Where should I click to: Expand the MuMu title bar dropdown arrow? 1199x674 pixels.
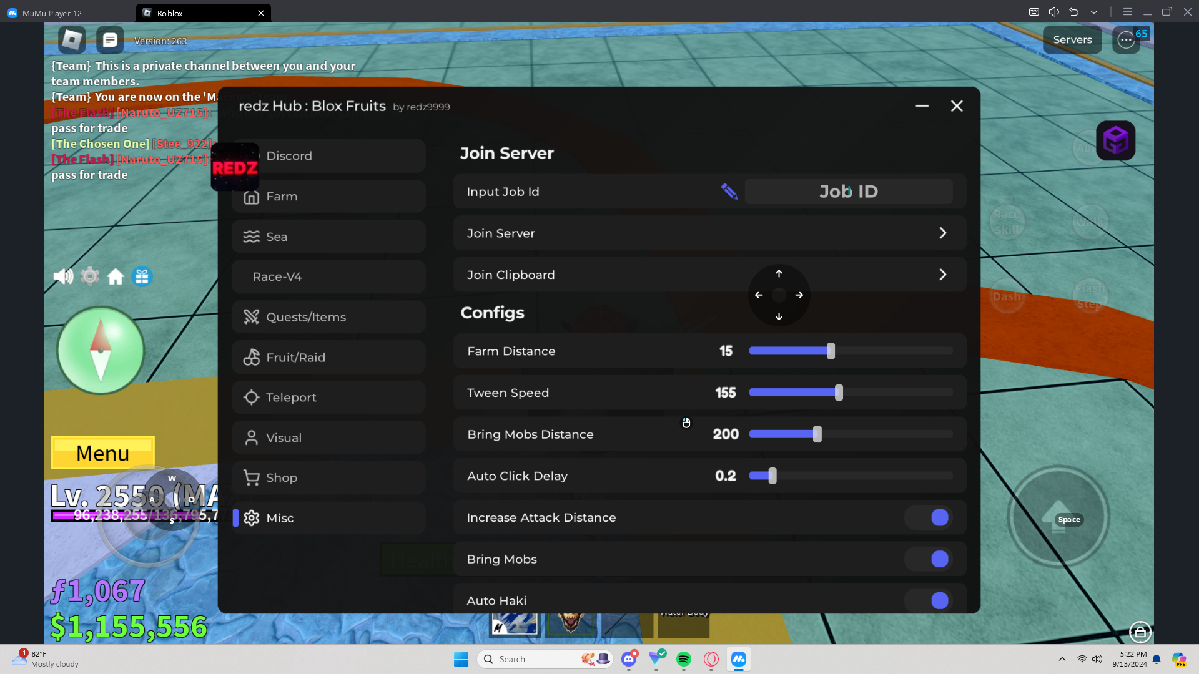tap(1094, 12)
